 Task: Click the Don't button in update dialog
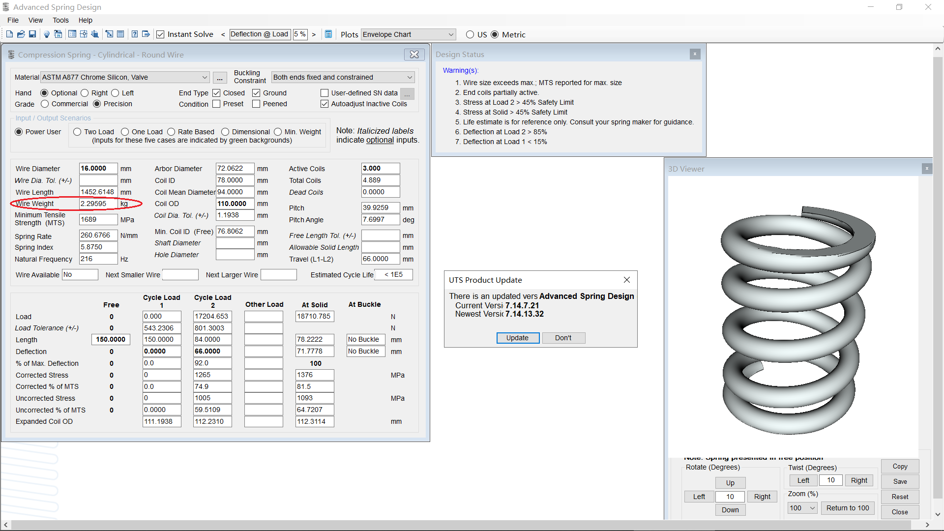(563, 338)
